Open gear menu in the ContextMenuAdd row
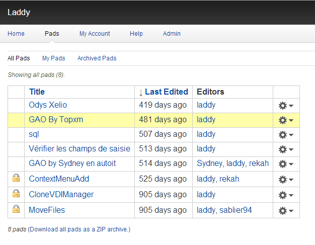The width and height of the screenshot is (315, 245). 286,180
